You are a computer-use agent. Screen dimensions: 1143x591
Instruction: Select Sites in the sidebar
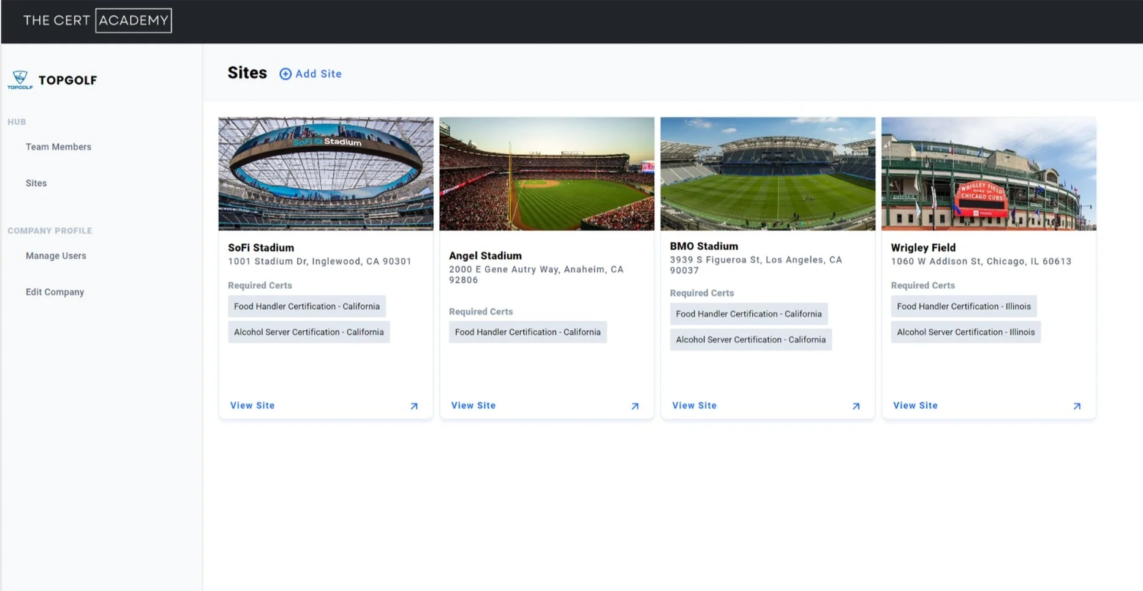coord(36,183)
